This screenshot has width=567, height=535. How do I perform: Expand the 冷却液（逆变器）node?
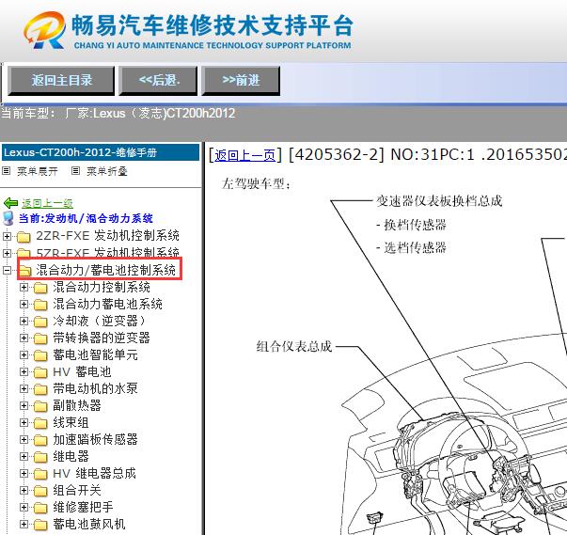tap(24, 321)
